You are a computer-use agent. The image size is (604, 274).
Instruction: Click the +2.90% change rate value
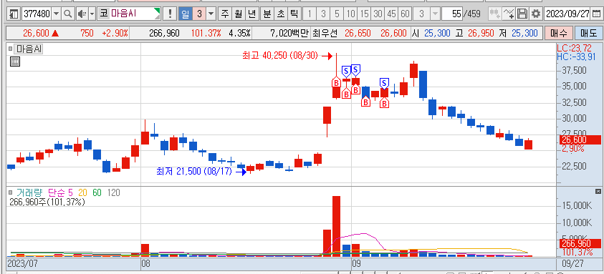click(x=115, y=33)
